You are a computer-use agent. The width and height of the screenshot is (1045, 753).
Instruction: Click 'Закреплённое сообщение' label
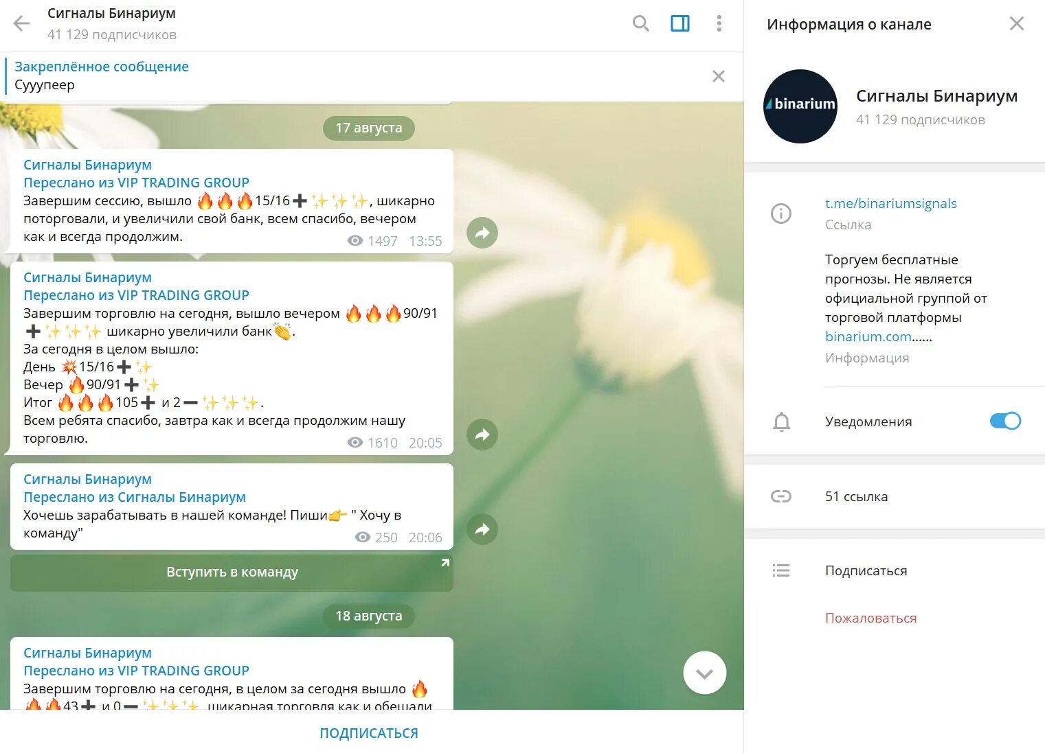[x=102, y=67]
